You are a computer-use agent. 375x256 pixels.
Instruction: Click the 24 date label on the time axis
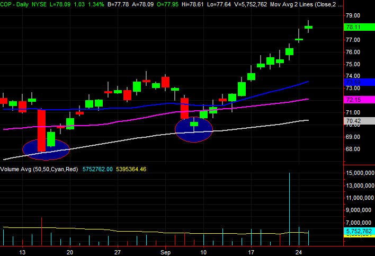click(x=299, y=252)
